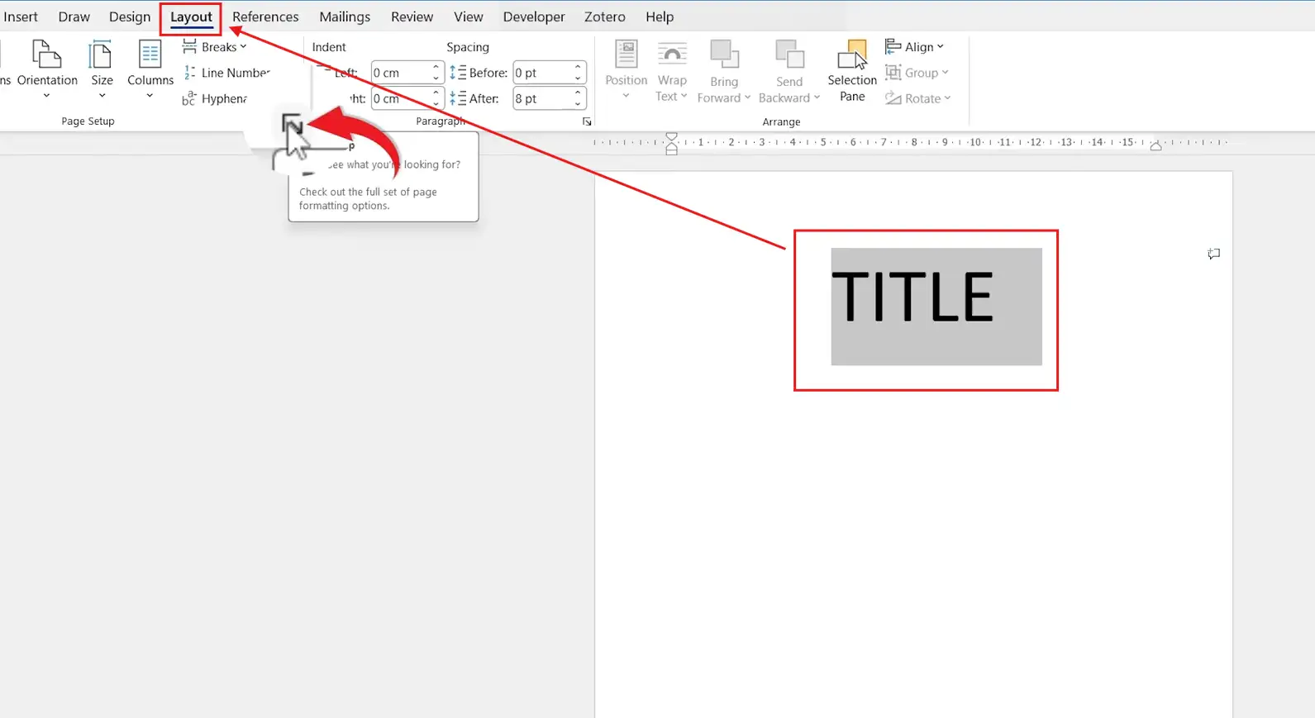
Task: Switch to the Draw tab
Action: click(x=74, y=17)
